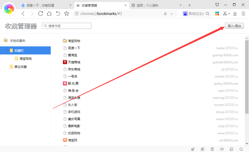Viewport: 249px width, 152px height.
Task: Select 本地收藏夹 in sidebar
Action: tap(17, 41)
